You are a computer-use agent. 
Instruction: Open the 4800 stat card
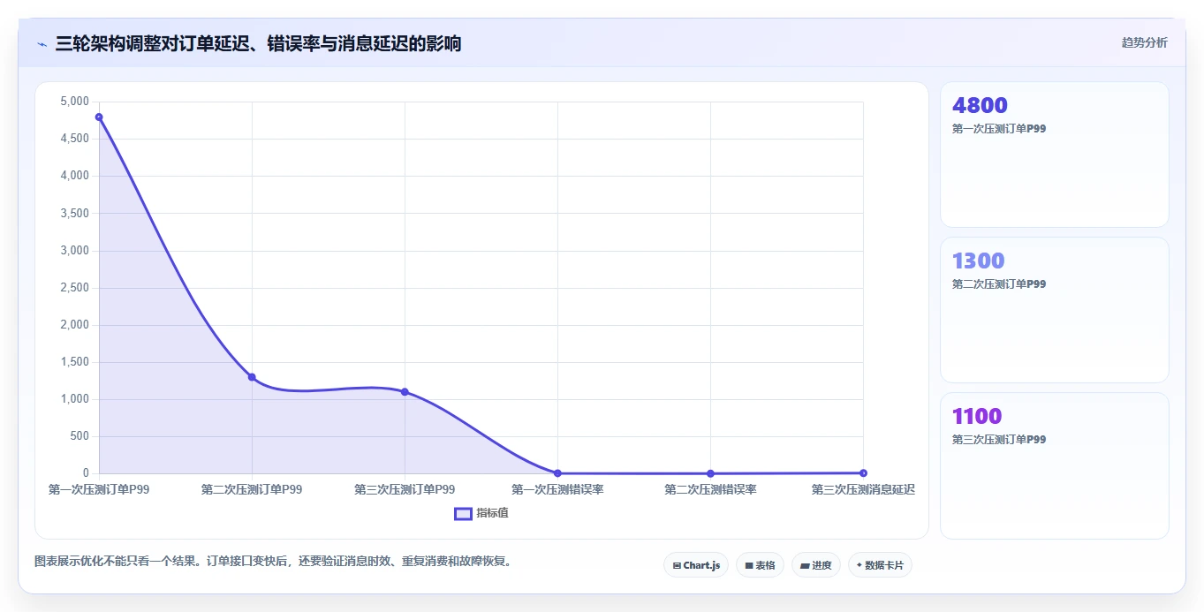click(1055, 155)
